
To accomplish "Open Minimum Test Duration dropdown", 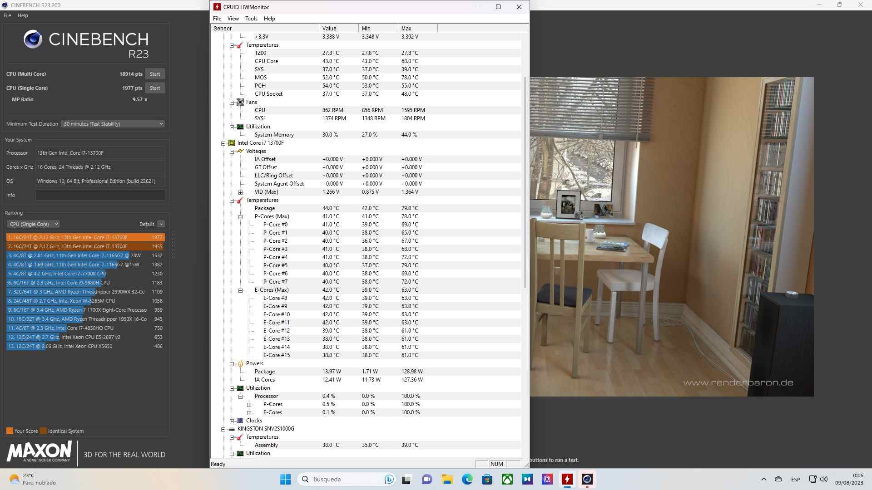I will point(113,124).
